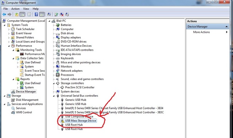Toggle Show/Hide Action Pane toolbar icon
Screen dimensions: 233x138
click(x=42, y=14)
